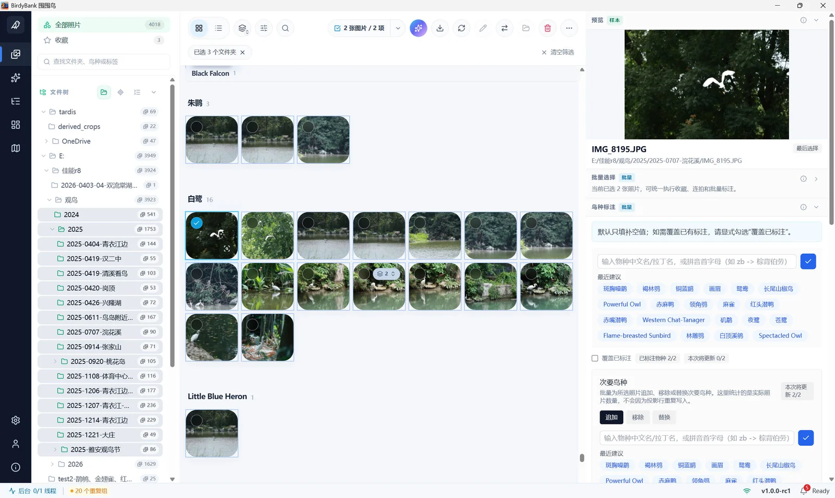Open the user account page

[x=16, y=444]
